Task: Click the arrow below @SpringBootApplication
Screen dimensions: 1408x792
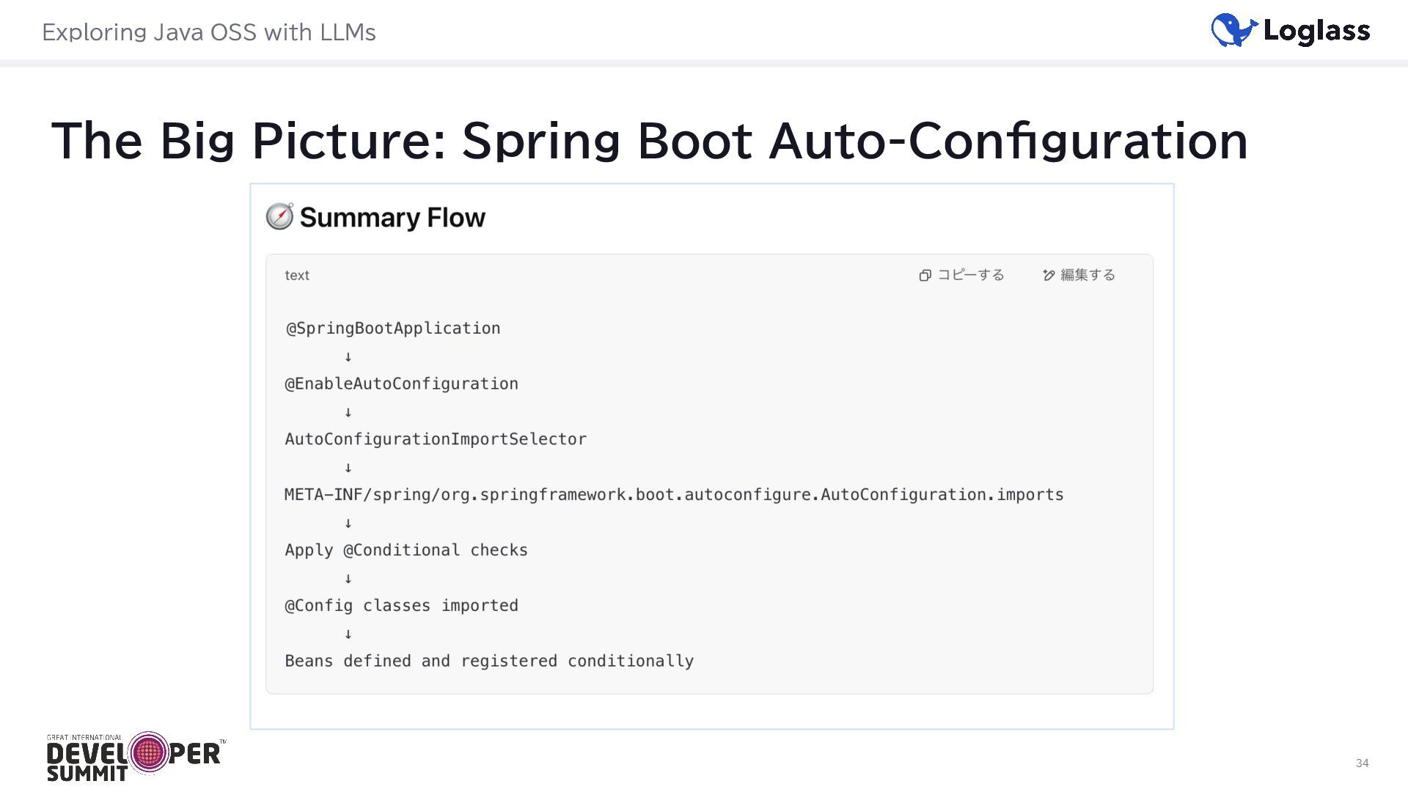Action: coord(348,357)
